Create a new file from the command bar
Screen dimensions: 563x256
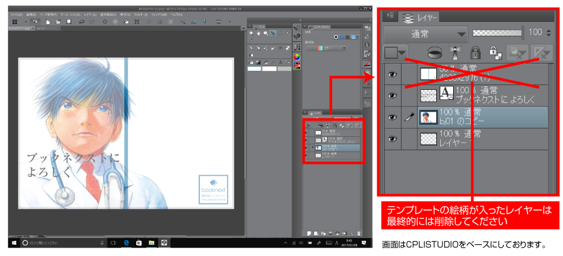48,22
